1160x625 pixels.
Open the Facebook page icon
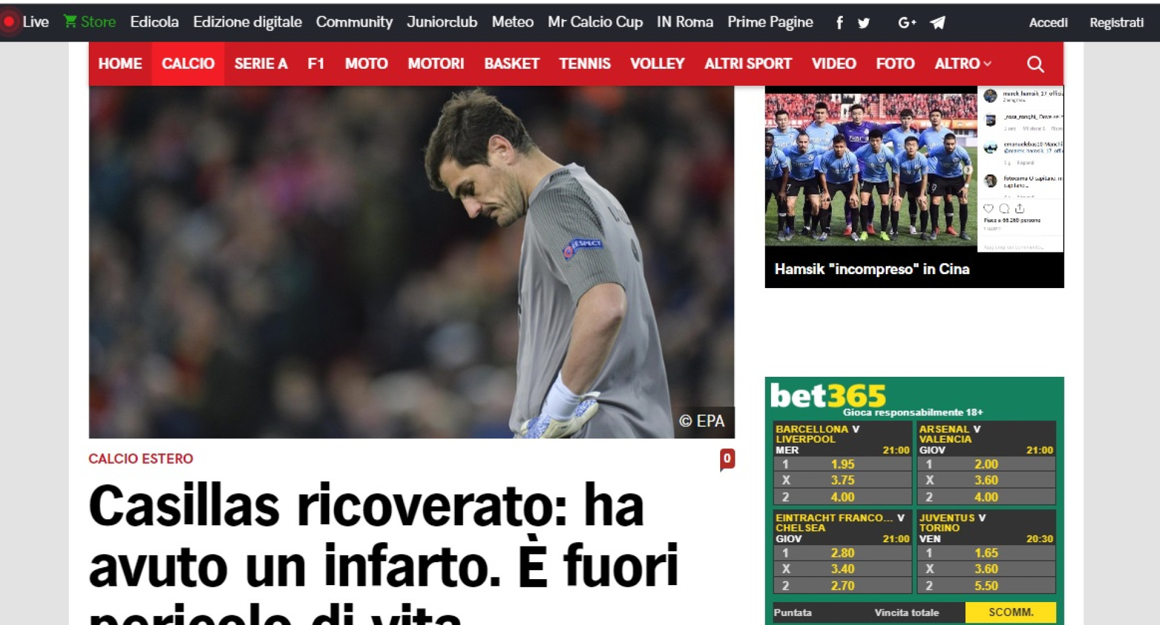pyautogui.click(x=839, y=23)
